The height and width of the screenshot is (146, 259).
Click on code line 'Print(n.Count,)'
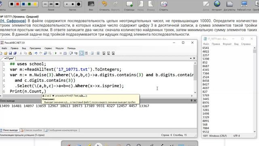click(x=28, y=91)
